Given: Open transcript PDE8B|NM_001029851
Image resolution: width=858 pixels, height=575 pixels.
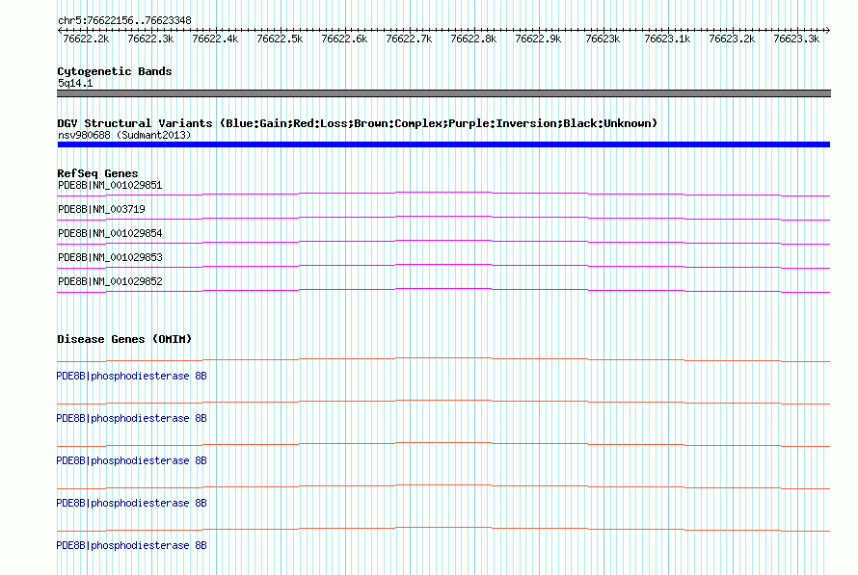Looking at the screenshot, I should pos(110,185).
